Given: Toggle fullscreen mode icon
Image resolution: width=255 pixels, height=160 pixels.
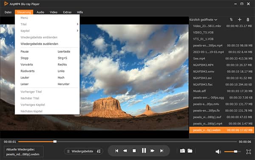Looking at the screenshot, I should 249,151.
